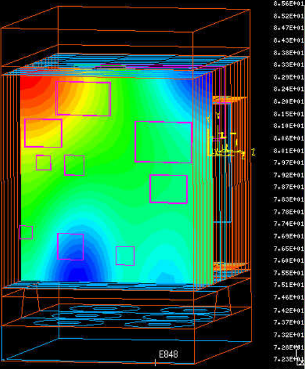
Task: Pick the 8.06E+01 legend value
Action: tap(289, 138)
